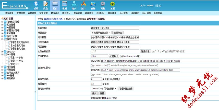Open the 模板 window icon
The height and width of the screenshot is (110, 219).
click(65, 4)
